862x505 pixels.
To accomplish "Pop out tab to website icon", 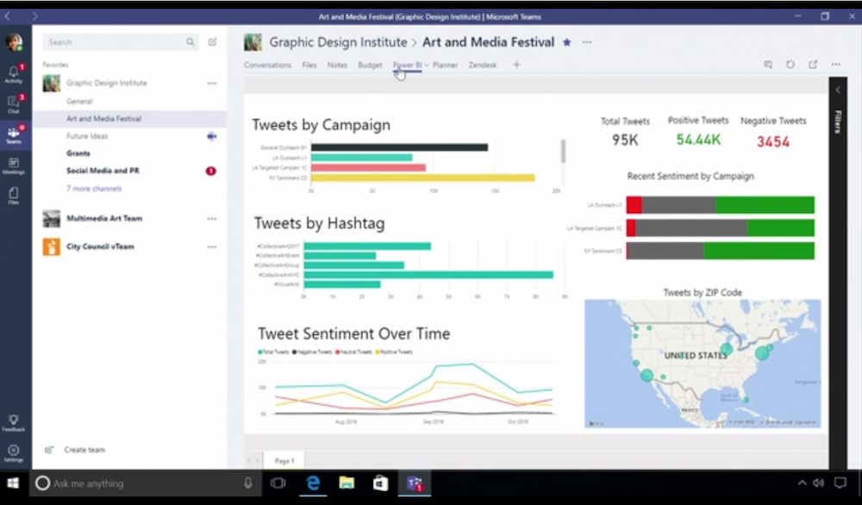I will [813, 65].
